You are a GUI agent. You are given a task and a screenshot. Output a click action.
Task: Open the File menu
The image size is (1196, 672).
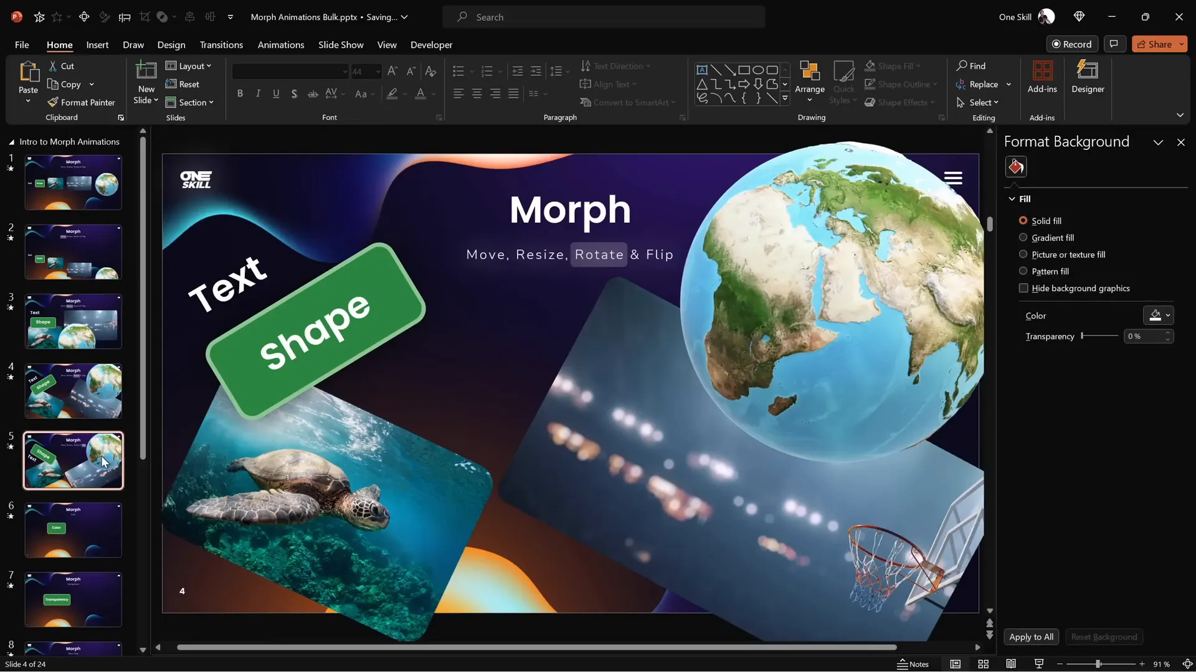22,45
